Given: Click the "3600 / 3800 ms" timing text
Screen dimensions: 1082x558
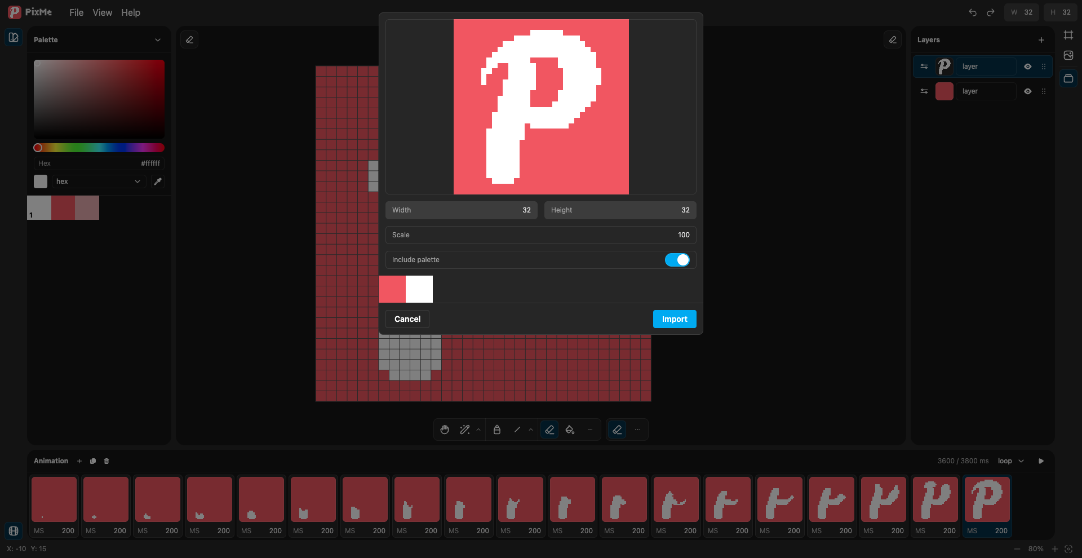Looking at the screenshot, I should 963,461.
